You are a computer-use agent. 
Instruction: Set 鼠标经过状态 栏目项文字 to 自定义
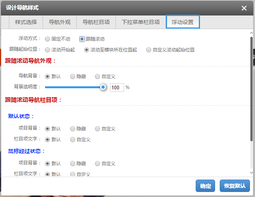coord(72,174)
